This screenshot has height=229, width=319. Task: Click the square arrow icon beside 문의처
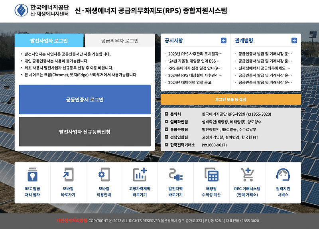(x=166, y=114)
